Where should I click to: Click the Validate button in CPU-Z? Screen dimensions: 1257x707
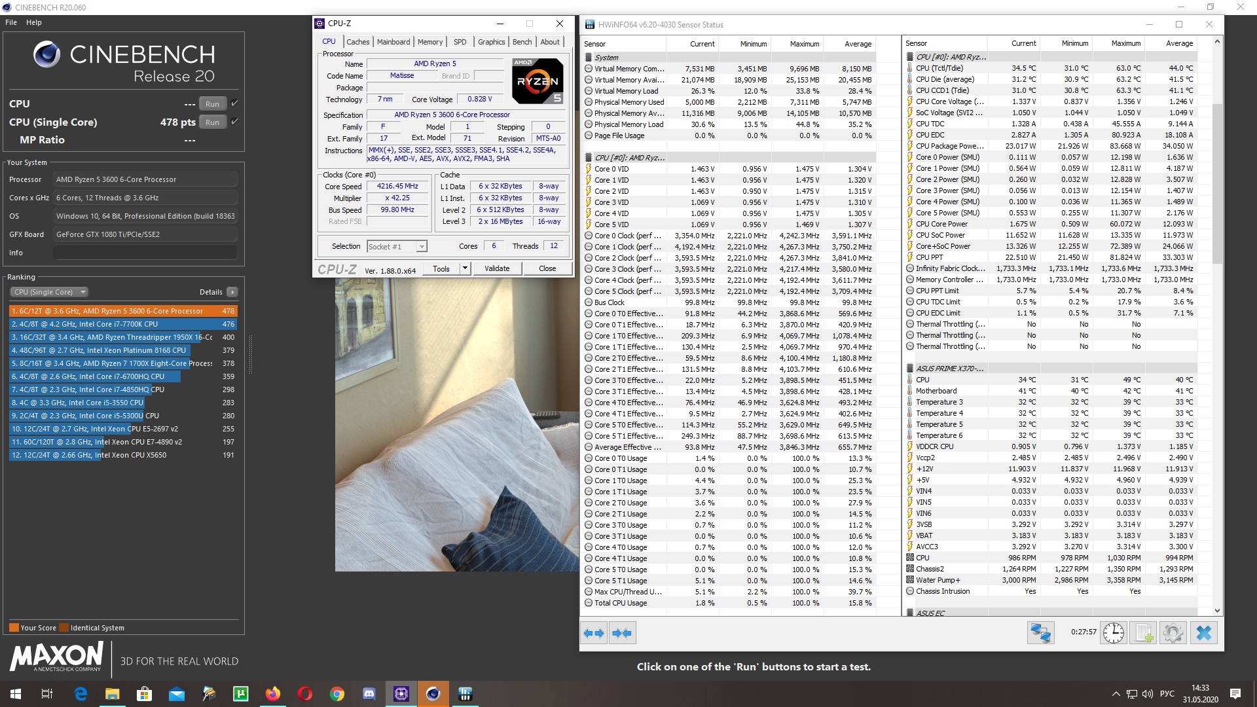pyautogui.click(x=496, y=268)
